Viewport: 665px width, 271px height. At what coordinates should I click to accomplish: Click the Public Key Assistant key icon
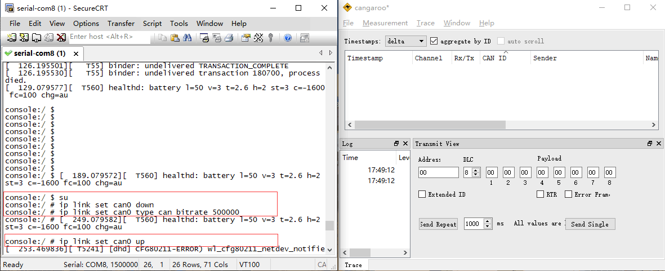tap(270, 38)
